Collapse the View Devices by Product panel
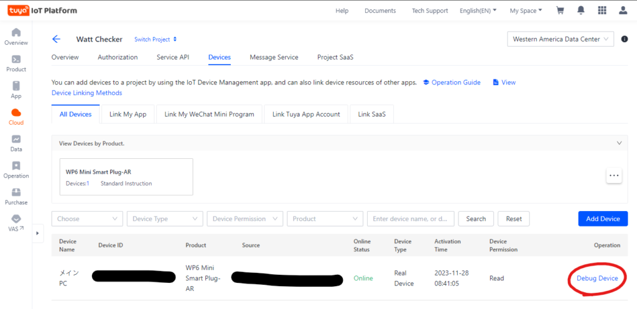 (619, 143)
